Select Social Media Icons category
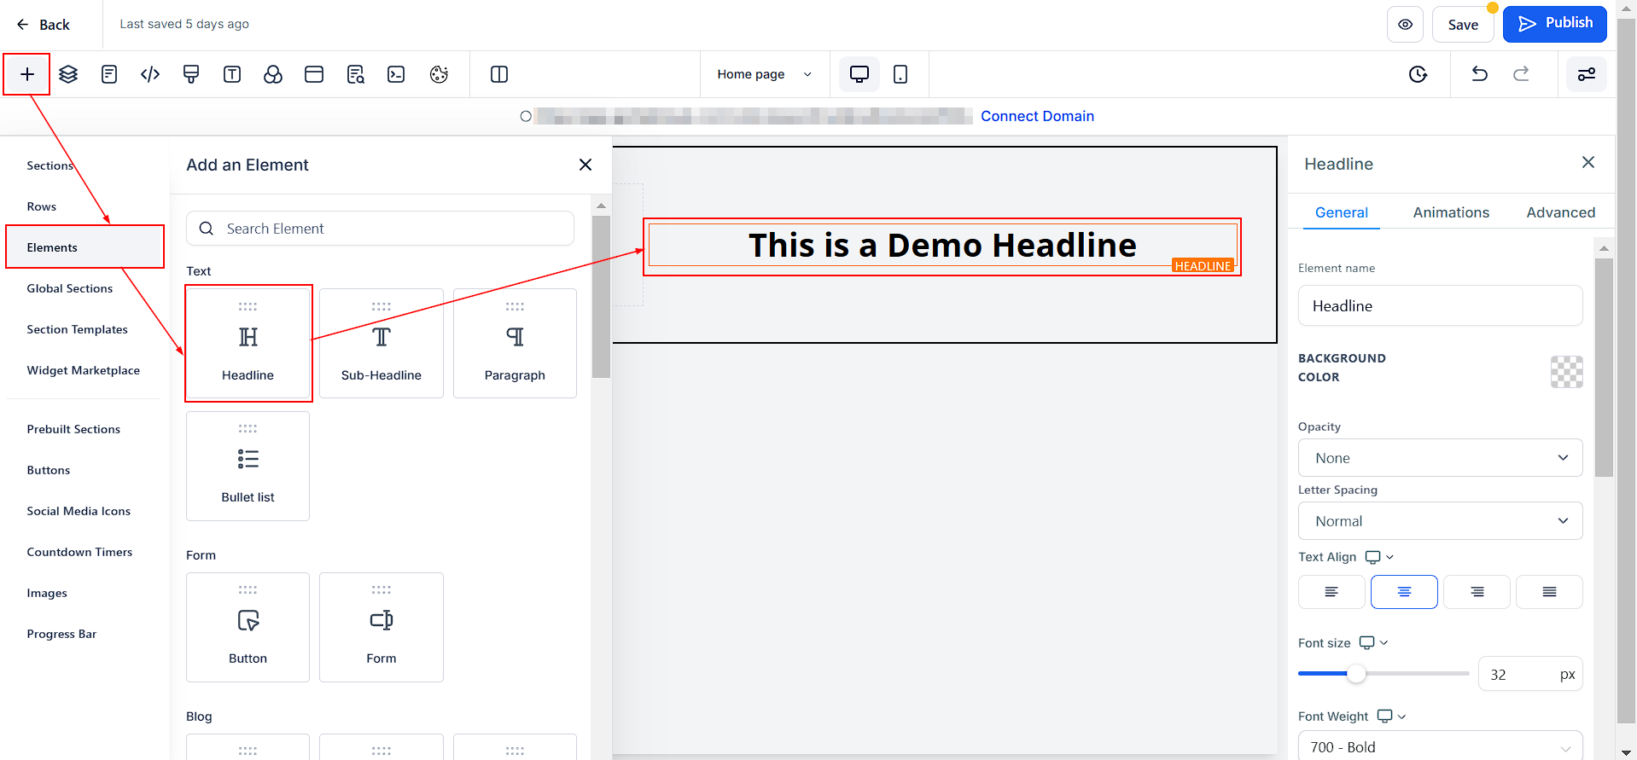Viewport: 1637px width, 760px height. point(79,511)
